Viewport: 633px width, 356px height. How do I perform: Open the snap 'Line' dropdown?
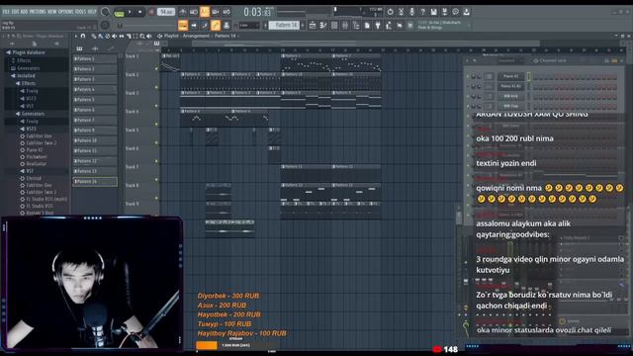pyautogui.click(x=248, y=26)
